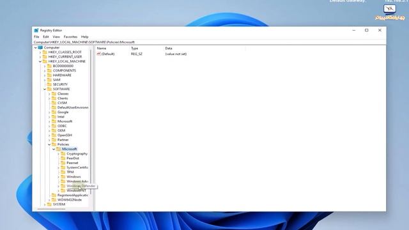409x230 pixels.
Task: Expand the HKEY_CURRENT_USER key
Action: (40, 57)
